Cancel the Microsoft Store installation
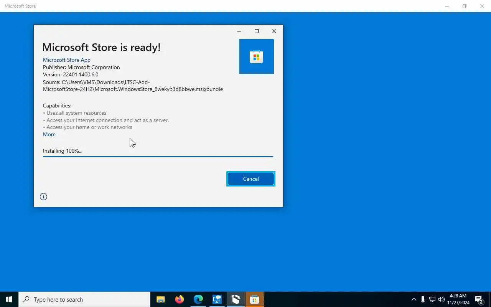Screen dimensions: 491x307 pyautogui.click(x=251, y=179)
